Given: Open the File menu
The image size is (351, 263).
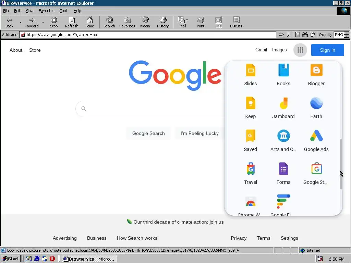Looking at the screenshot, I should [x=6, y=11].
